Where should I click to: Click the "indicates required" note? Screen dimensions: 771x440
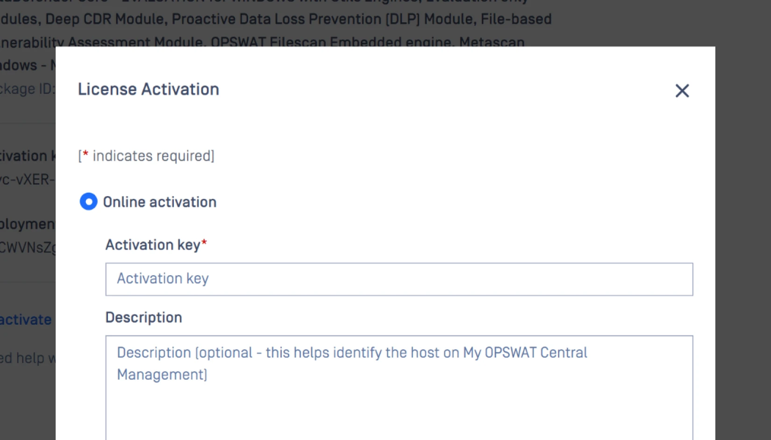click(x=153, y=156)
